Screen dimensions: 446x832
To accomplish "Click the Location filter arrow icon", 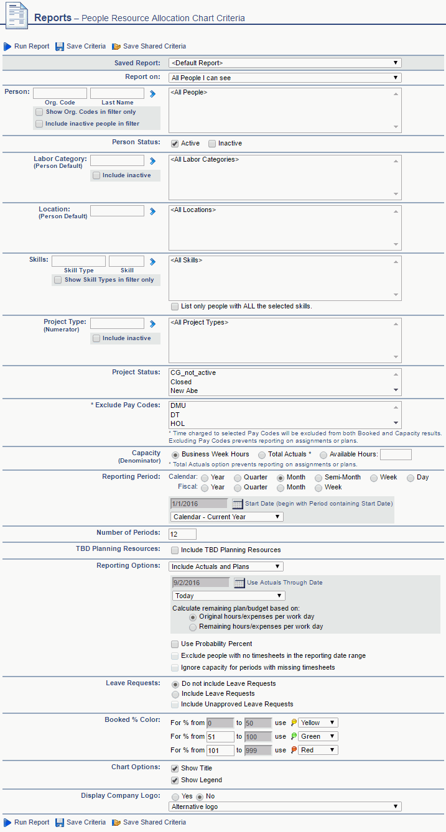I will click(152, 211).
